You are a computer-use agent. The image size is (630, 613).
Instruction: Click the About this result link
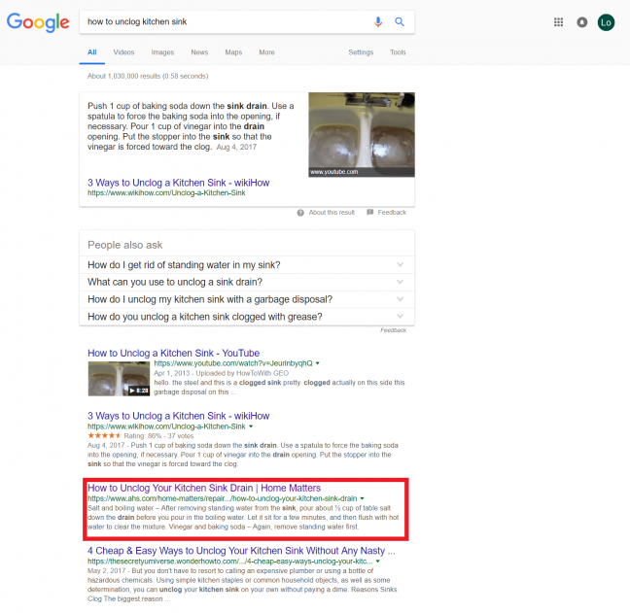coord(332,213)
